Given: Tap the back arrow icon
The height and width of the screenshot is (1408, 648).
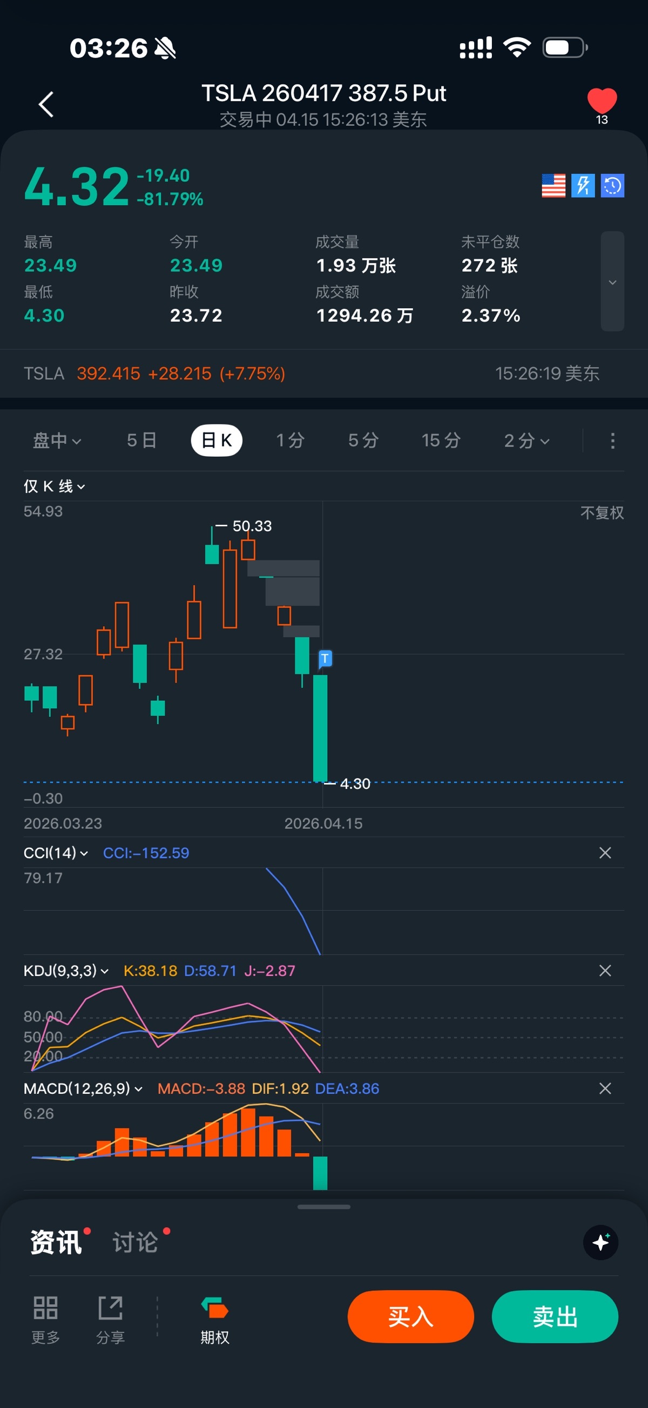Looking at the screenshot, I should (46, 104).
